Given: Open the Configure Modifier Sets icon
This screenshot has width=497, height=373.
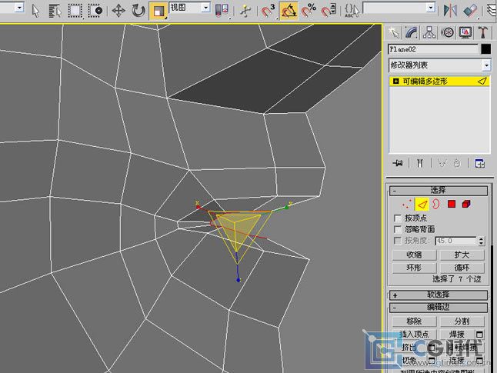Looking at the screenshot, I should (479, 163).
